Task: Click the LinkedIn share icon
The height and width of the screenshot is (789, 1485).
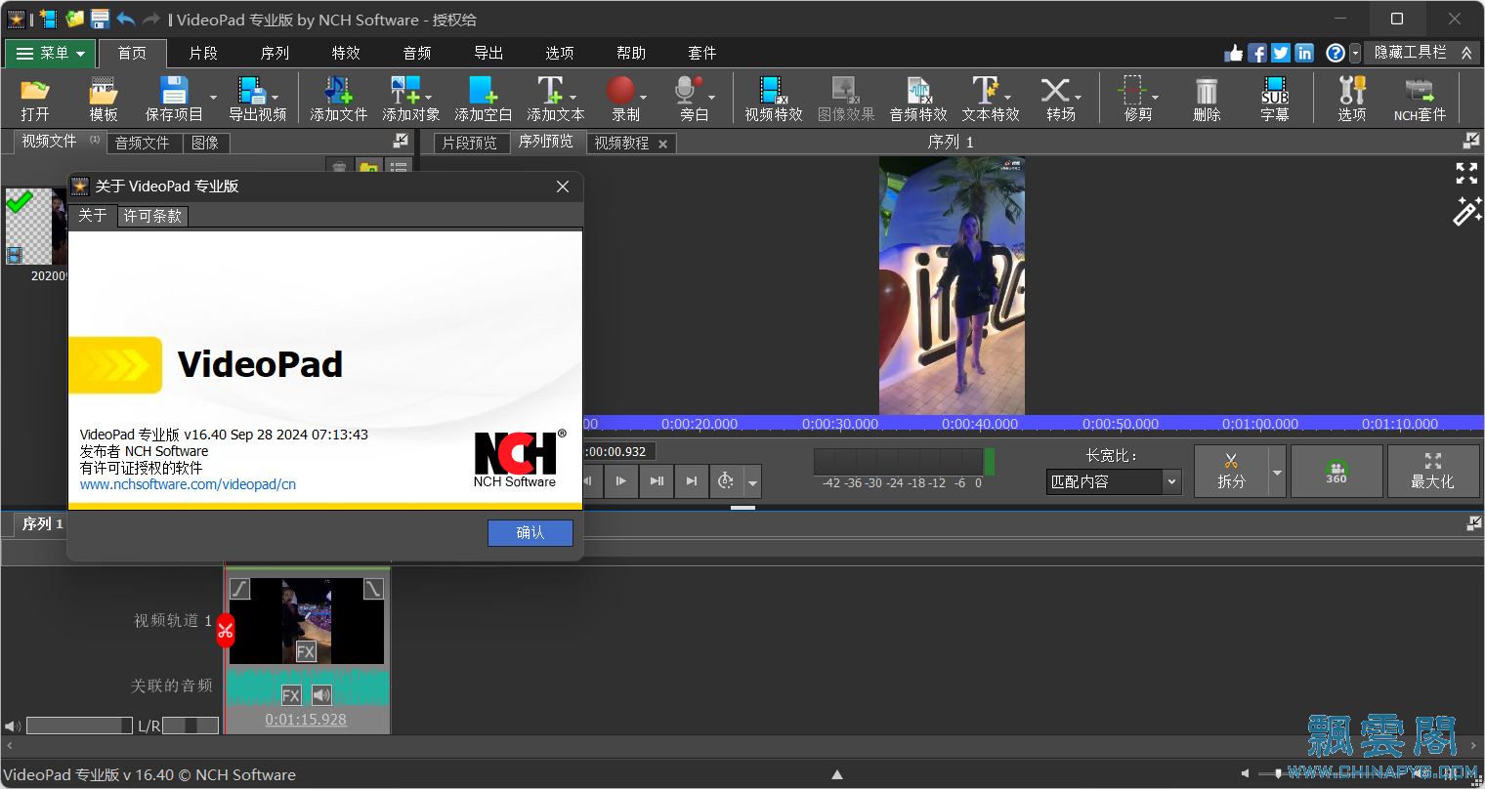Action: click(x=1304, y=53)
